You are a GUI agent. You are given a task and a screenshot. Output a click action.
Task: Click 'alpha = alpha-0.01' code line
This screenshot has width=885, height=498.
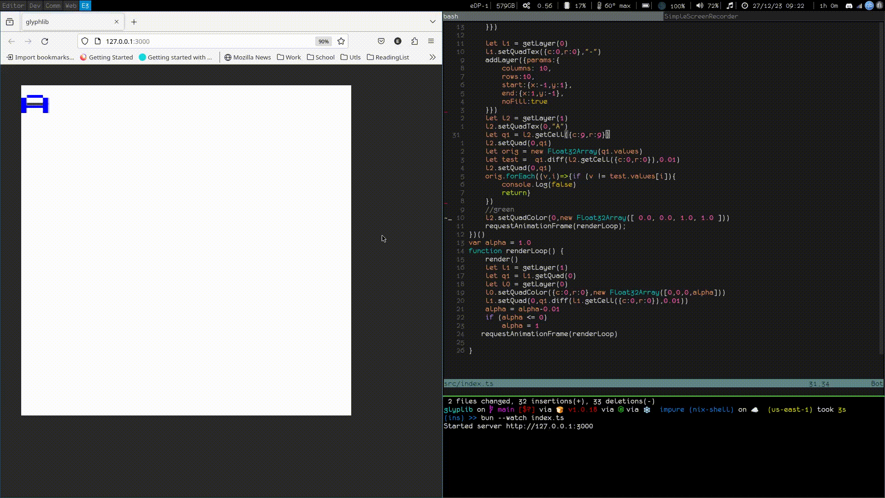pos(522,309)
